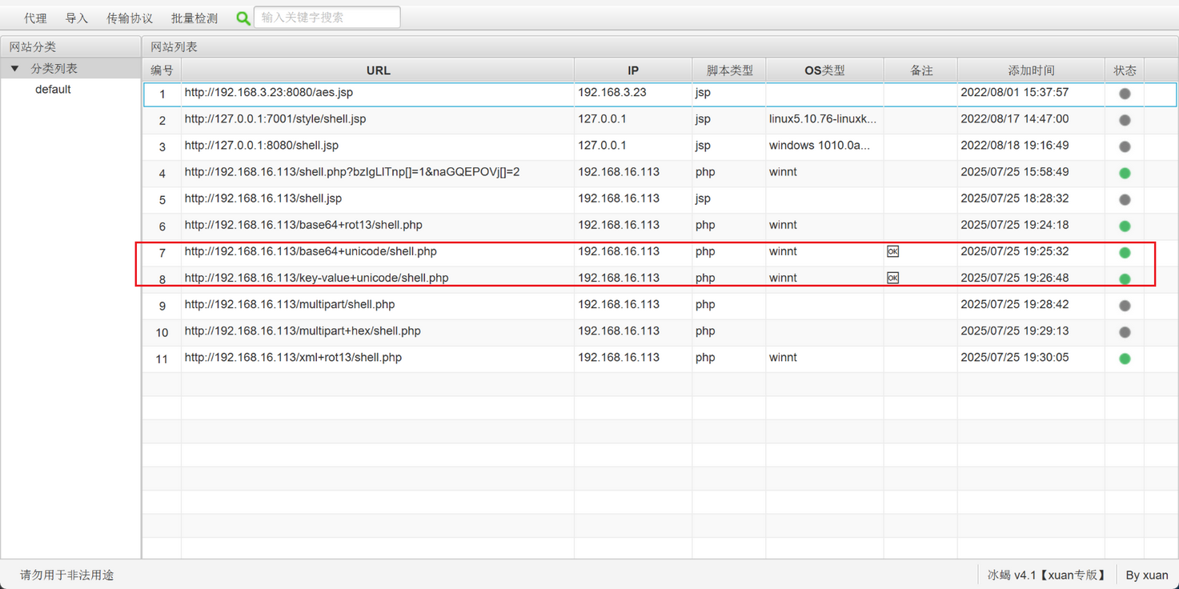Select the default category
1179x589 pixels.
(x=53, y=90)
